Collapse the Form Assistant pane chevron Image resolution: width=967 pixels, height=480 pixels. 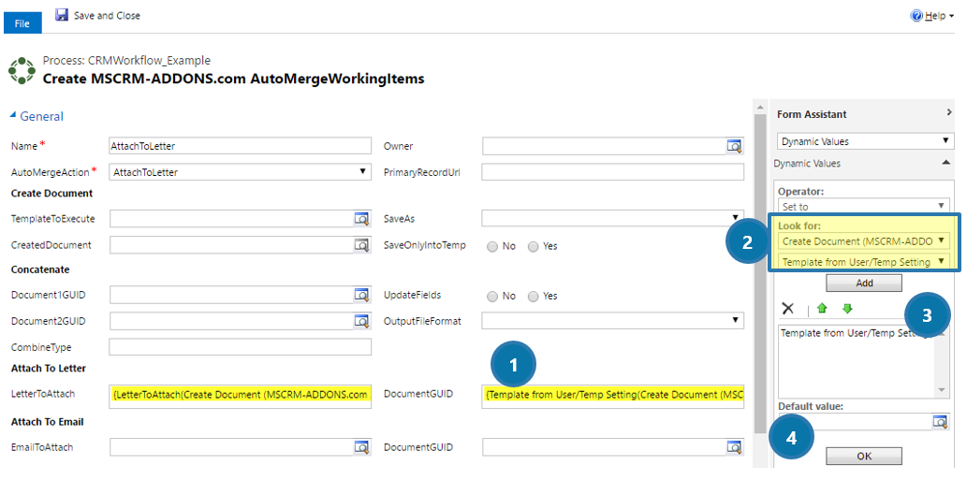coord(948,113)
